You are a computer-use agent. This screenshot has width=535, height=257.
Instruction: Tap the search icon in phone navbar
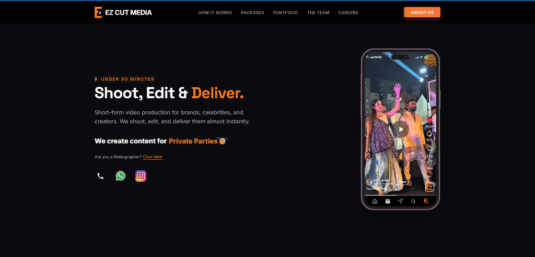[x=413, y=201]
